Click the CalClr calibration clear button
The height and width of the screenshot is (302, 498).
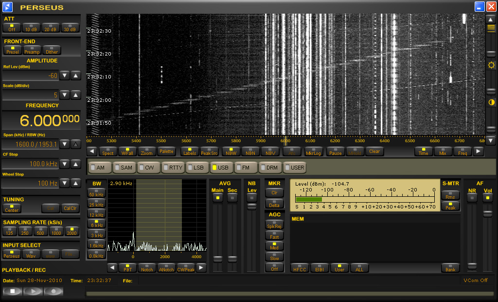(x=70, y=208)
